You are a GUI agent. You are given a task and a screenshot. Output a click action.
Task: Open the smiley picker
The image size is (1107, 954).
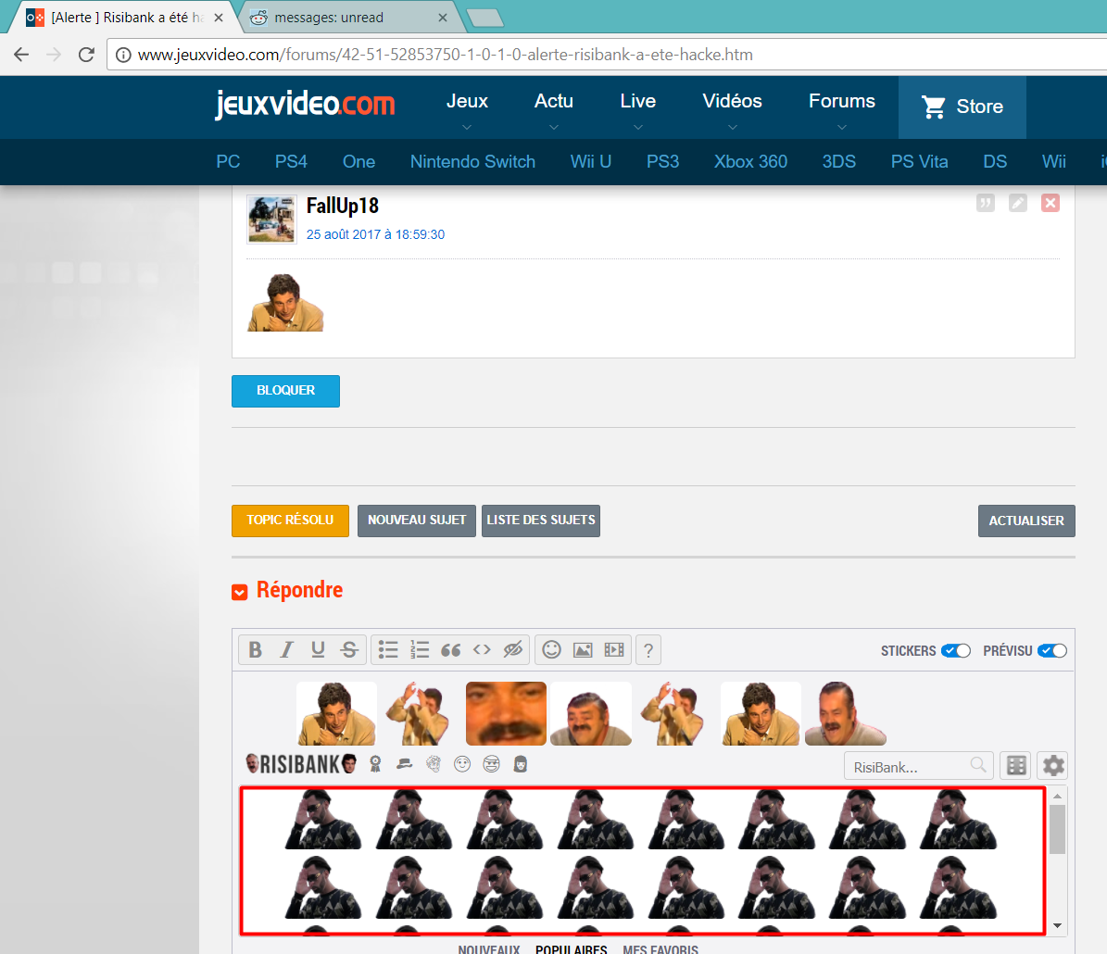(551, 649)
